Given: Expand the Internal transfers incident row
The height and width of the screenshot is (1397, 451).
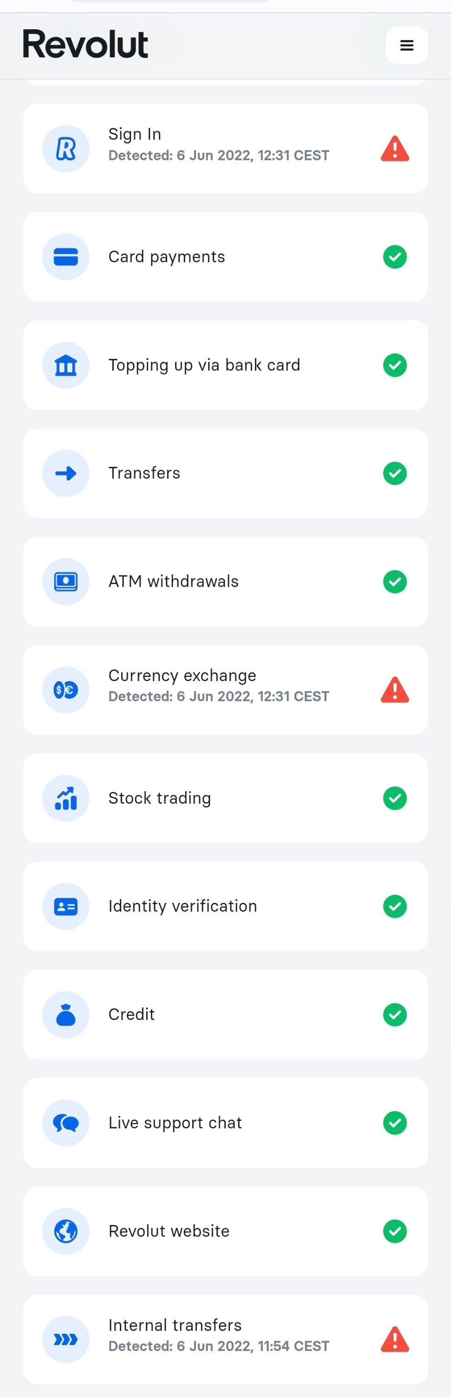Looking at the screenshot, I should 226,1339.
